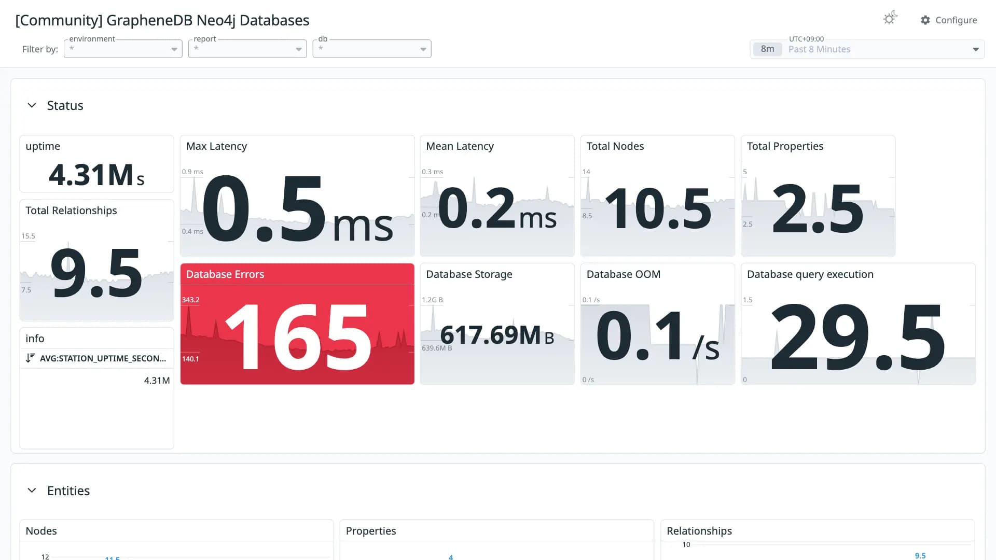This screenshot has width=996, height=560.
Task: Click the 617.69M B storage value
Action: pyautogui.click(x=497, y=335)
